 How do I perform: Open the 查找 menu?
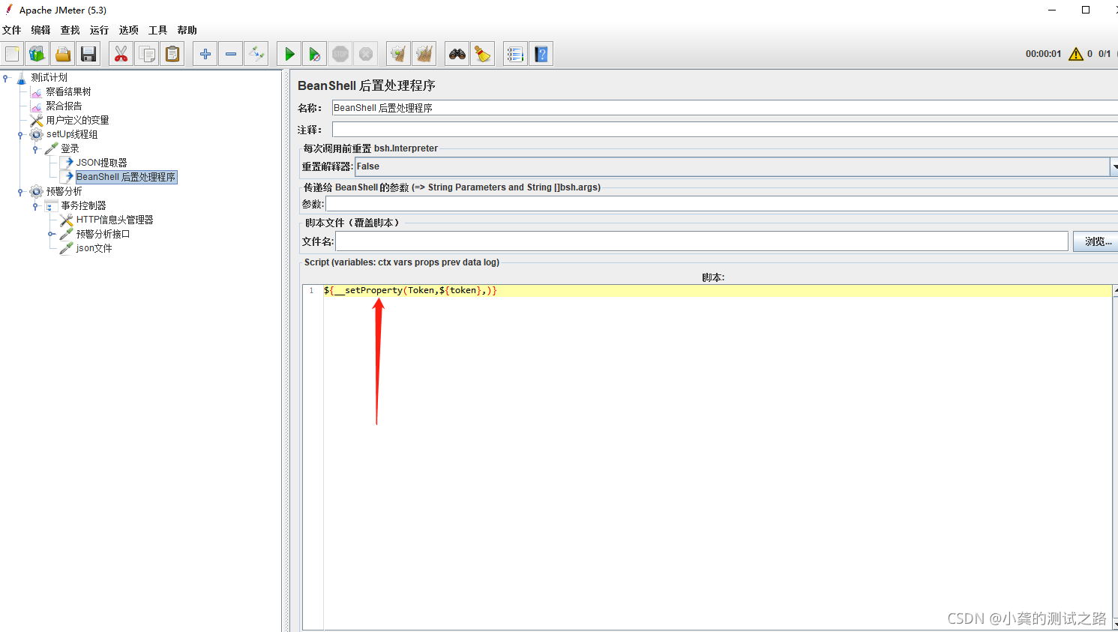70,30
